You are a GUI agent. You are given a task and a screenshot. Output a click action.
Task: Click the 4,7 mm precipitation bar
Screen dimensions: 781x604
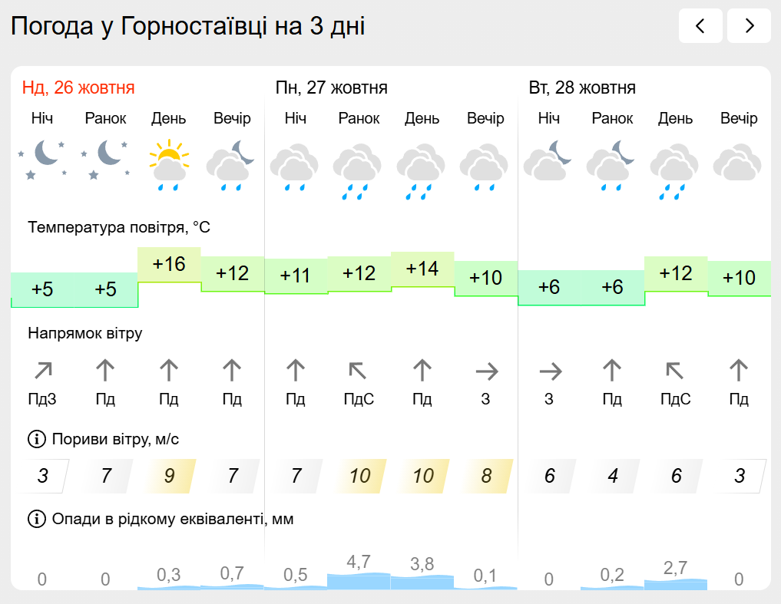pos(359,580)
